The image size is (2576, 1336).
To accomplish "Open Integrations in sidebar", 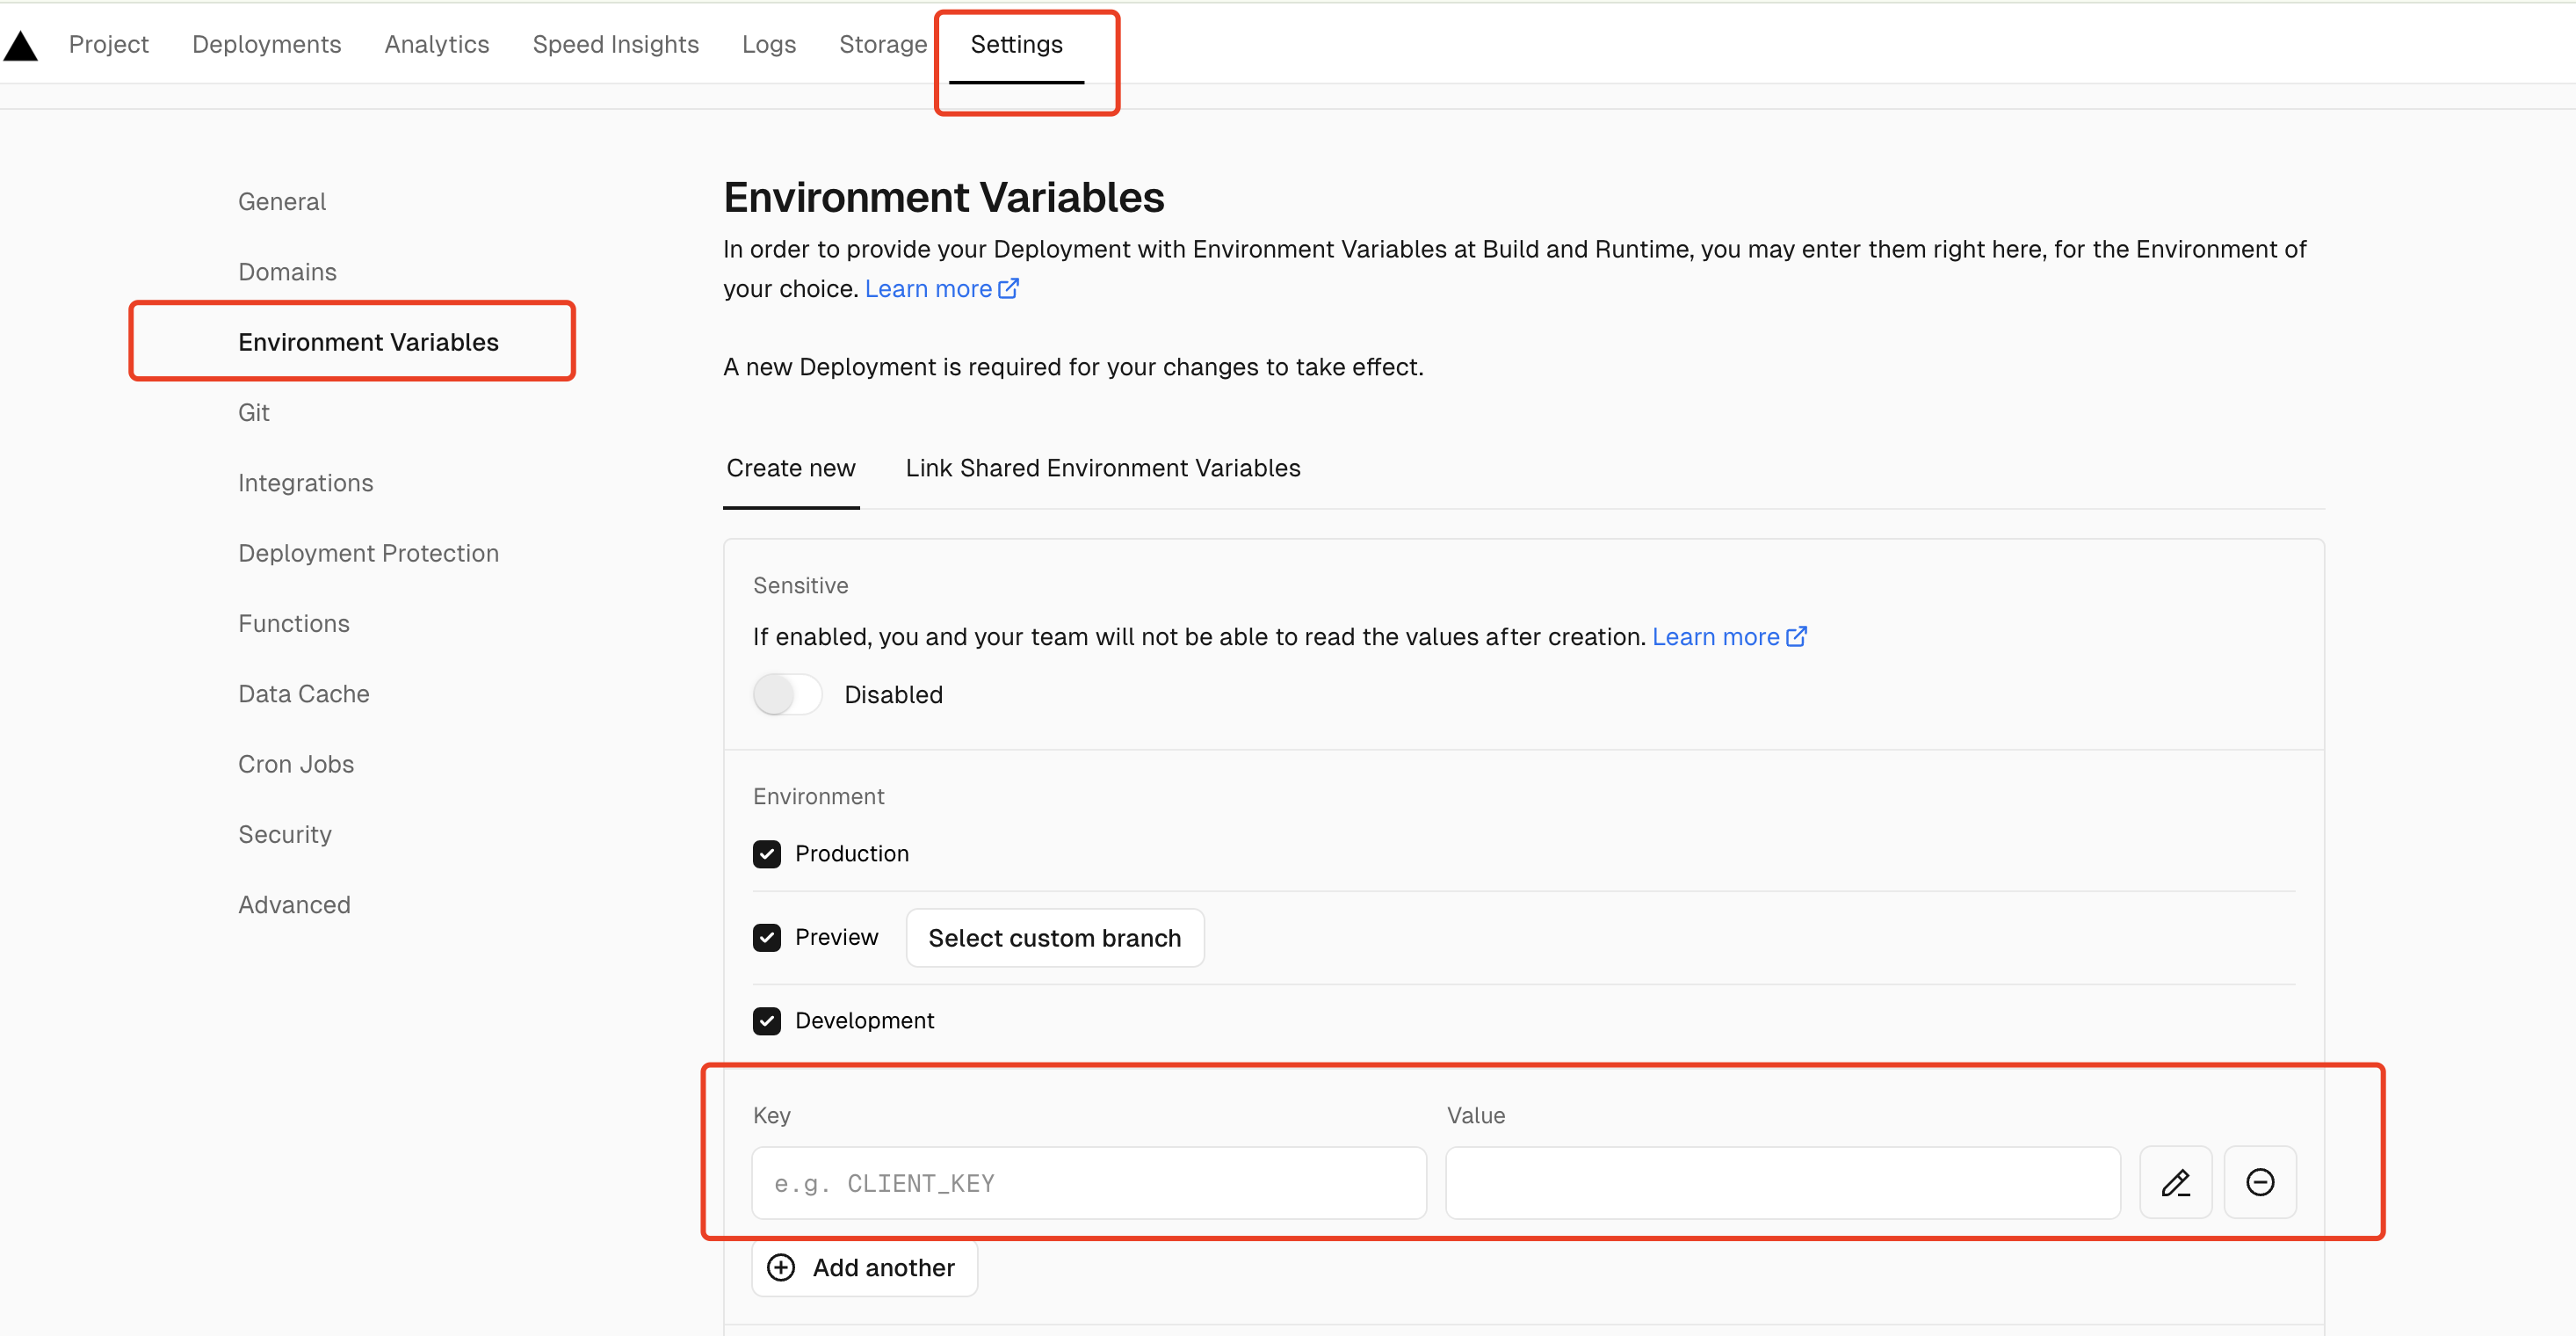I will click(x=306, y=483).
